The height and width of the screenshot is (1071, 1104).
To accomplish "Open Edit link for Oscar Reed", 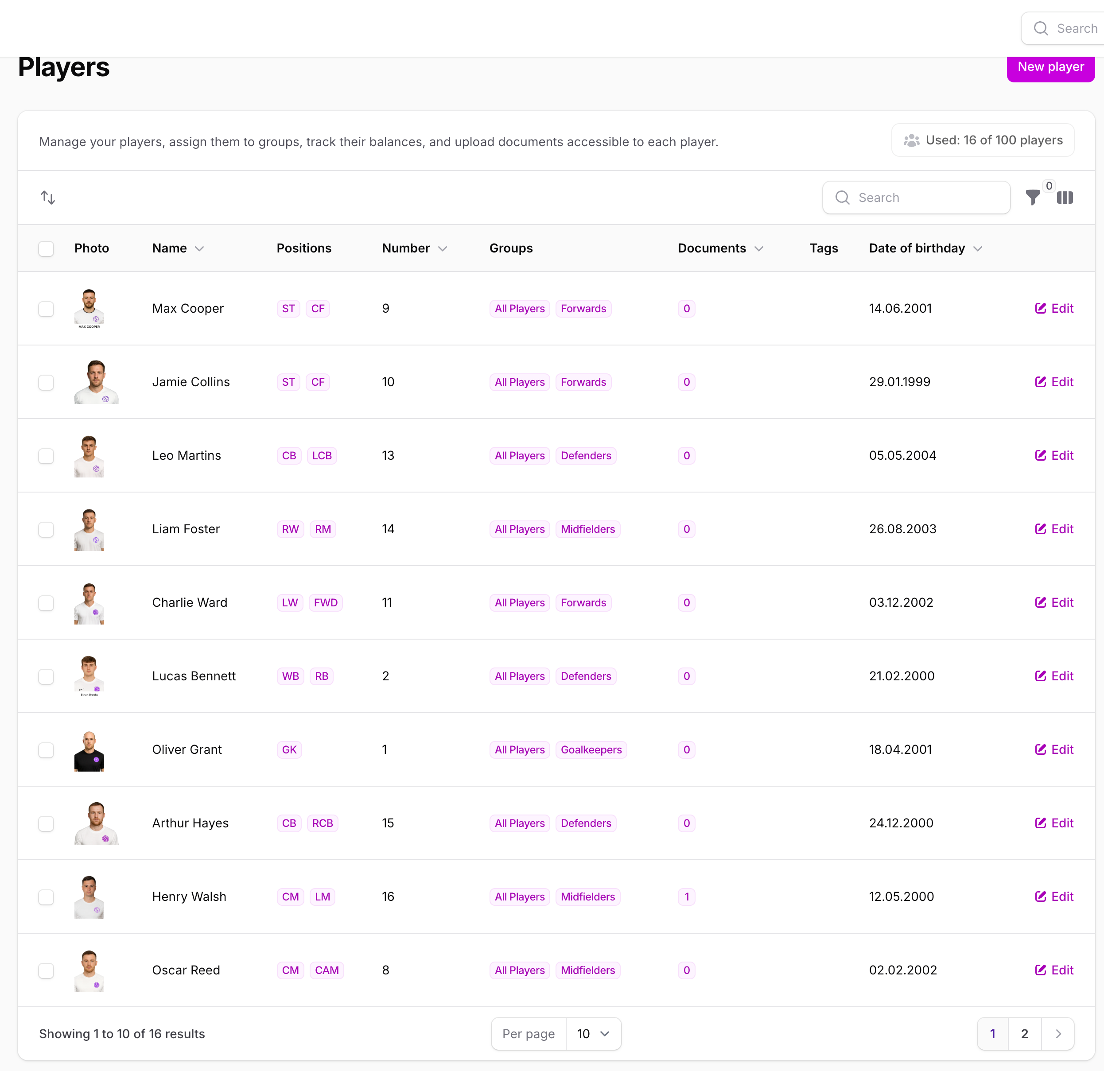I will [x=1054, y=970].
